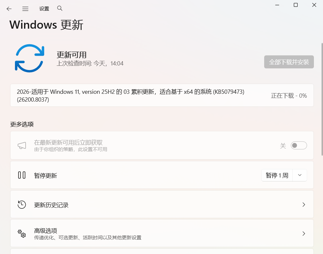
Task: Open the settings search magnifier
Action: coord(60,8)
